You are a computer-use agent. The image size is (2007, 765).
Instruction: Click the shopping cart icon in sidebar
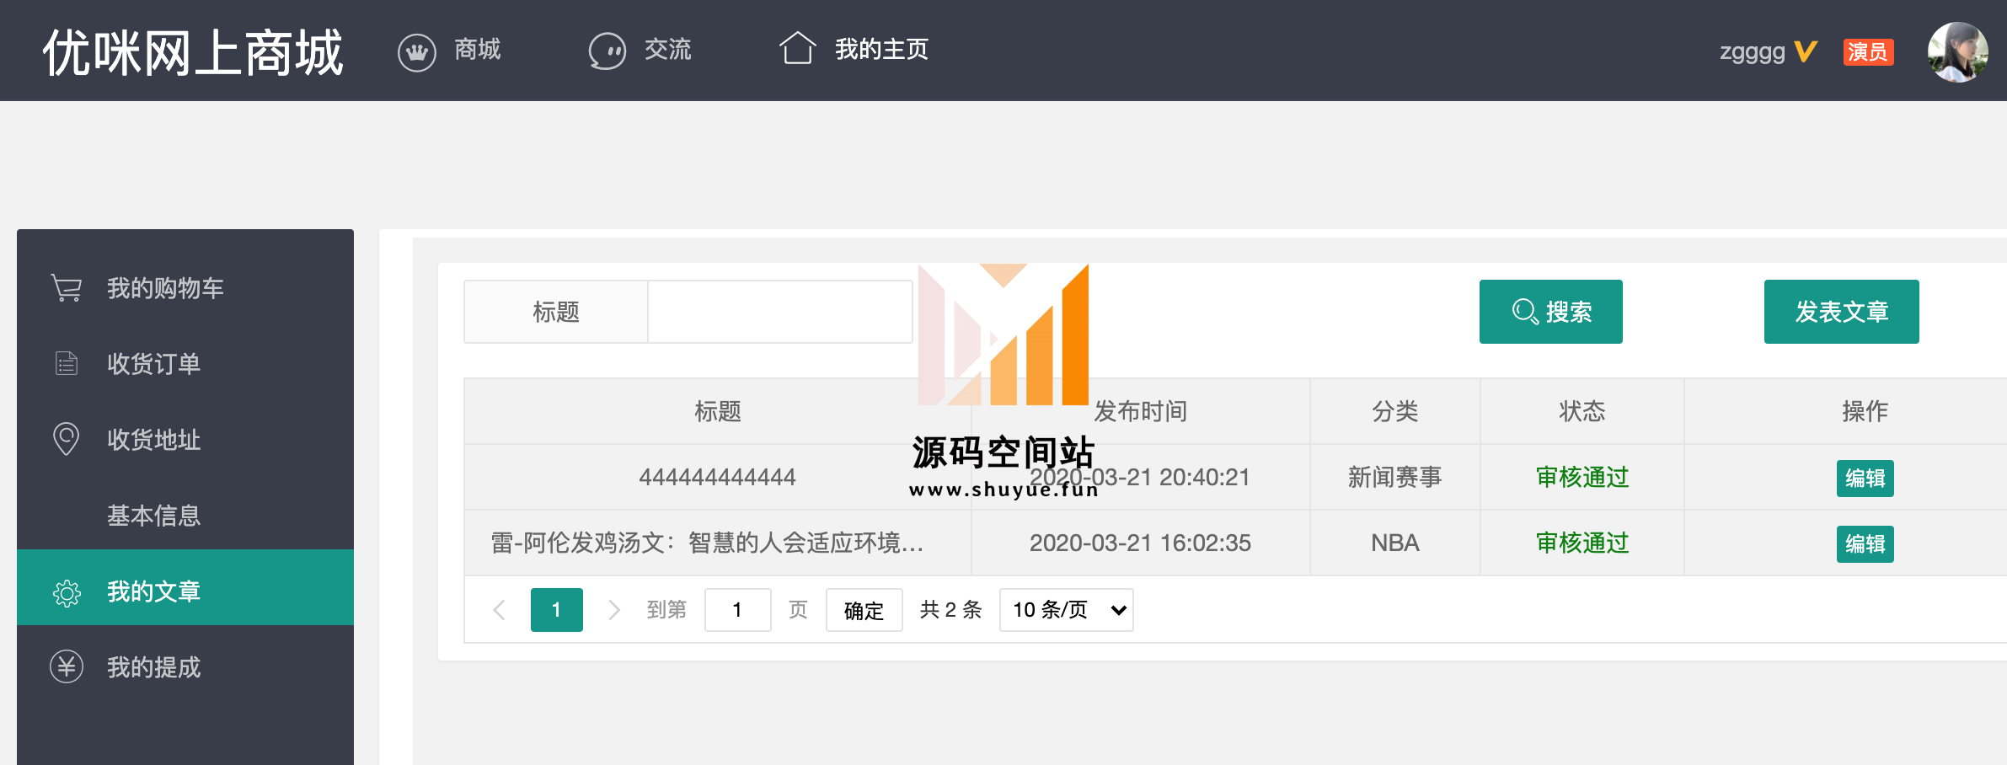coord(67,288)
